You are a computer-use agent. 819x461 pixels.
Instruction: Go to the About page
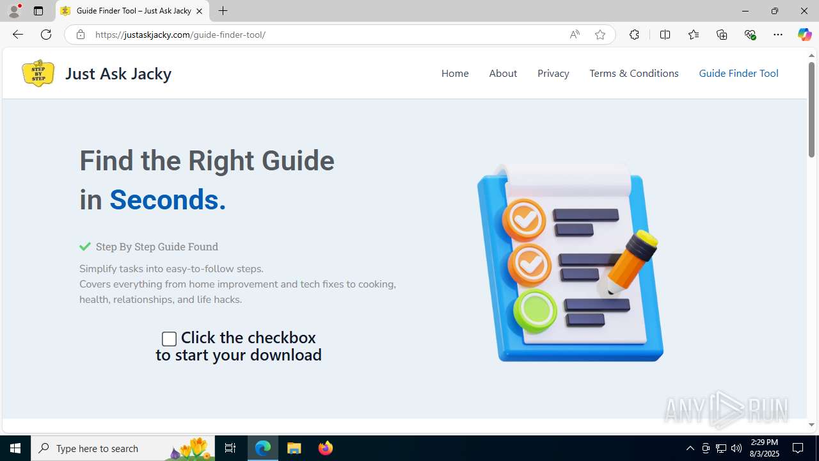pos(503,73)
